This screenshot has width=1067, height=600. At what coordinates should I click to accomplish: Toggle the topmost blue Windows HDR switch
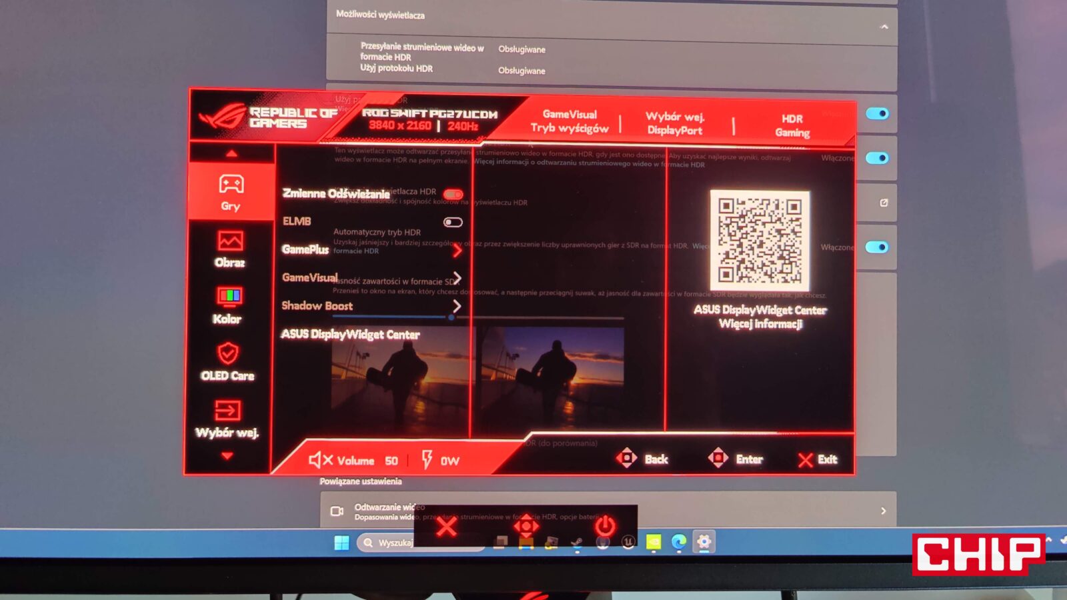click(877, 114)
